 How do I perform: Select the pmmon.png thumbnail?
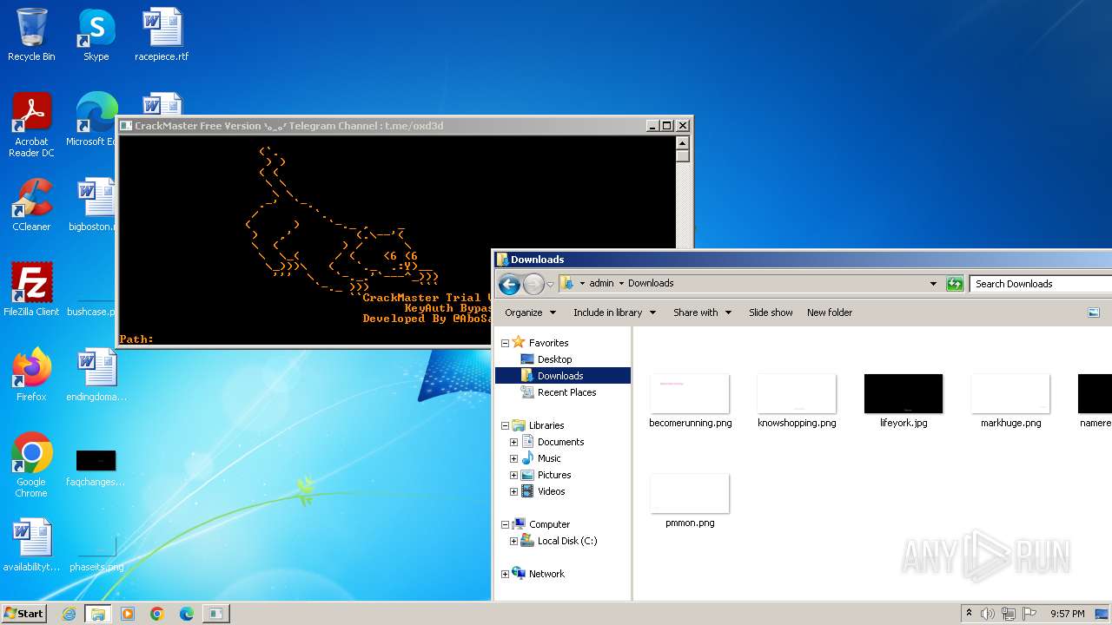coord(690,501)
